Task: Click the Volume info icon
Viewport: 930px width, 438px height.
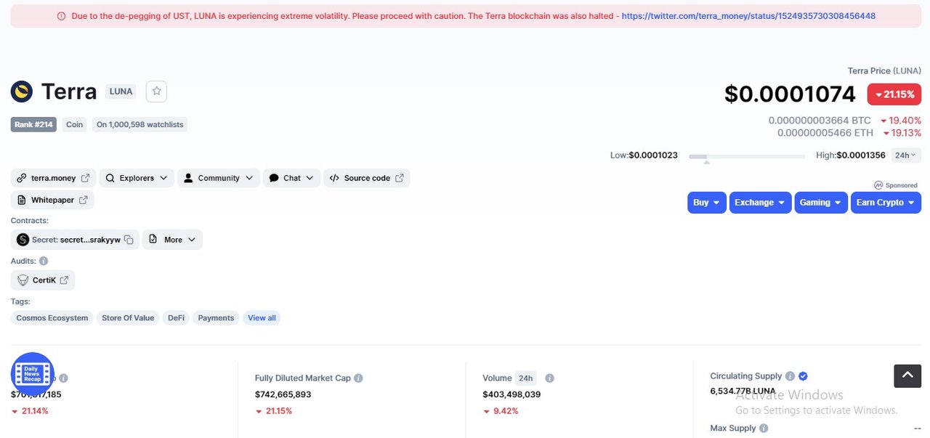Action: 549,378
